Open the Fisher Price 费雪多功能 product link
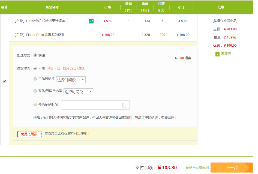Screen dimensions: 258x174 point(40,35)
